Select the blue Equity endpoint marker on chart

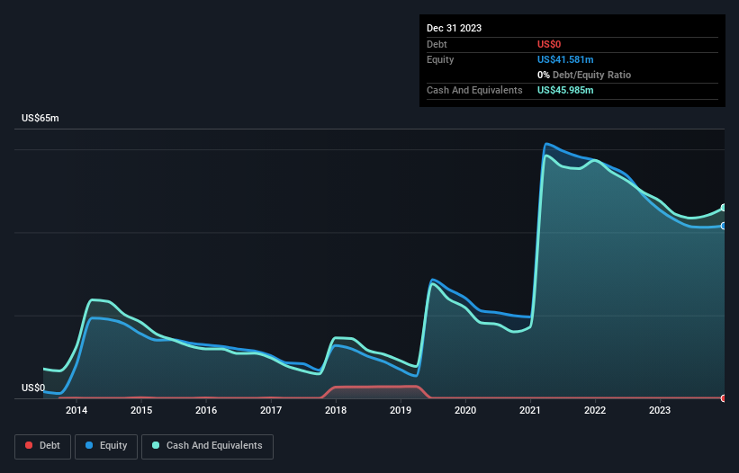point(724,226)
